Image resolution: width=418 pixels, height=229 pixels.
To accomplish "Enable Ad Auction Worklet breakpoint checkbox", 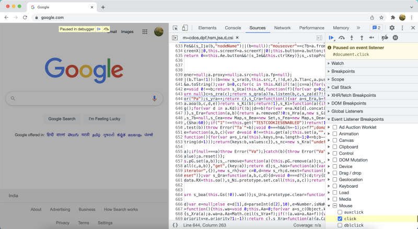I will pyautogui.click(x=335, y=128).
